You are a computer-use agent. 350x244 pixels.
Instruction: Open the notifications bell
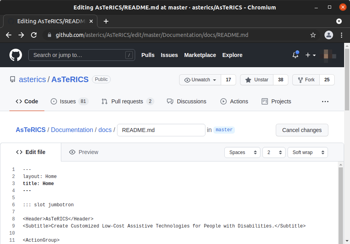pyautogui.click(x=295, y=55)
